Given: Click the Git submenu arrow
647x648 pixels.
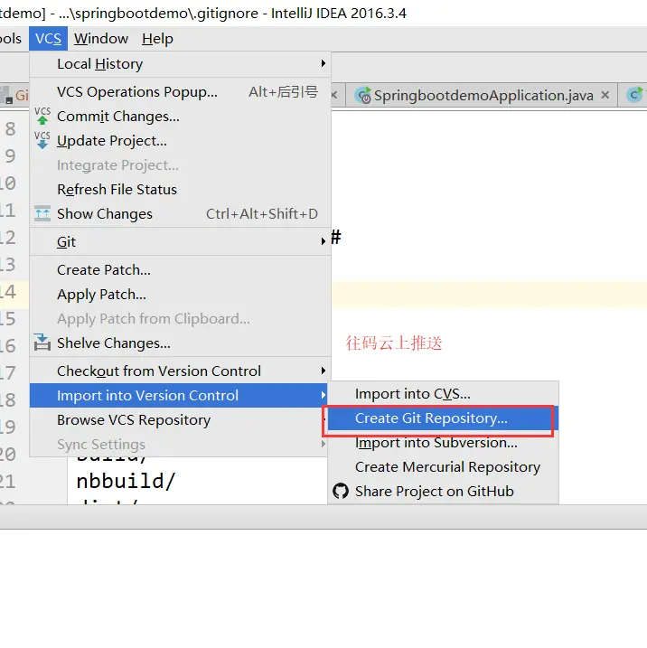Looking at the screenshot, I should [x=323, y=241].
